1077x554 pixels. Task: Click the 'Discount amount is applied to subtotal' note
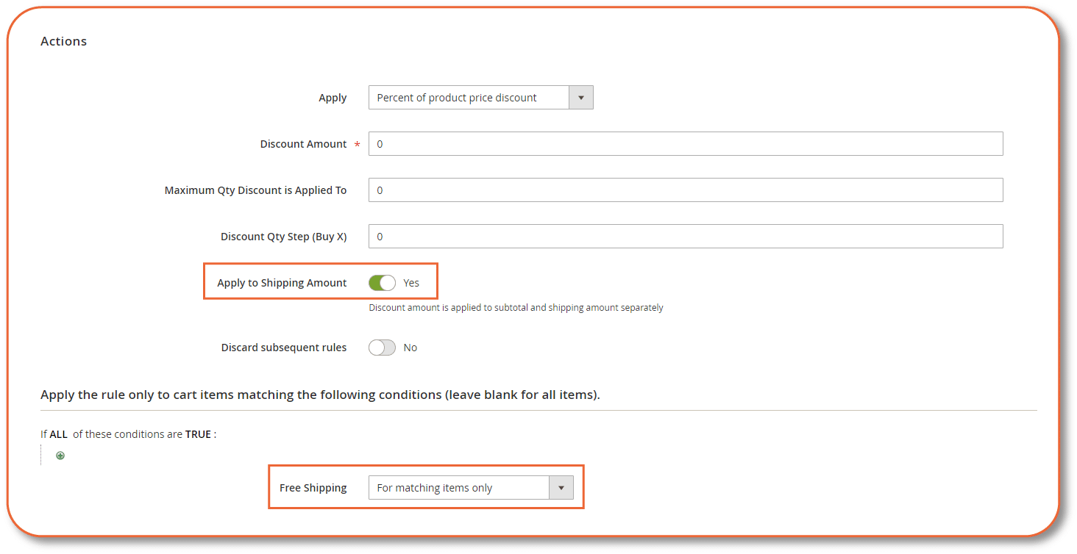click(516, 308)
